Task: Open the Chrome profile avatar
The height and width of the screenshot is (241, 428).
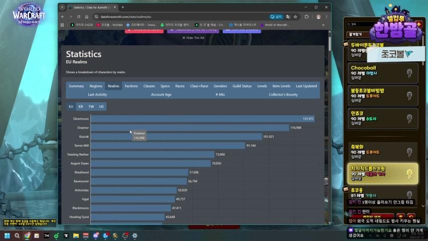Action: pyautogui.click(x=318, y=17)
